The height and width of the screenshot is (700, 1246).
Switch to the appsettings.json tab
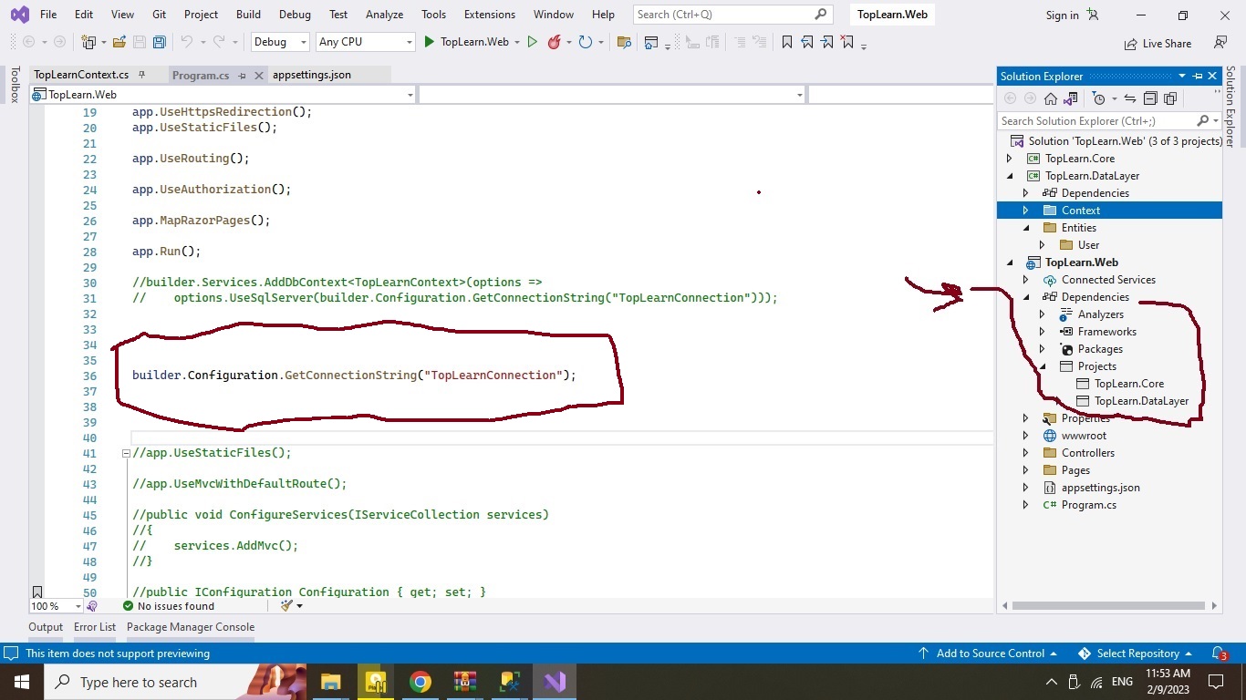(312, 75)
